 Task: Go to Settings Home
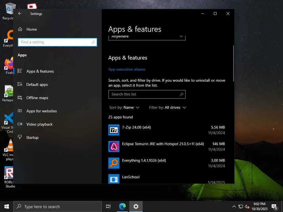click(32, 29)
